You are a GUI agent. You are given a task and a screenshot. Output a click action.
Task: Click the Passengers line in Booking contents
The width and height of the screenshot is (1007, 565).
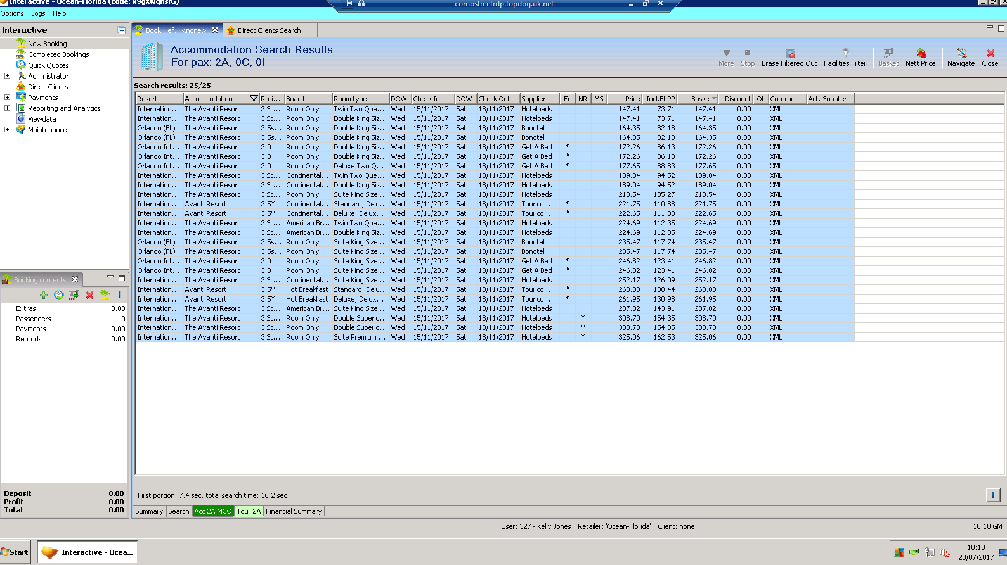(64, 319)
